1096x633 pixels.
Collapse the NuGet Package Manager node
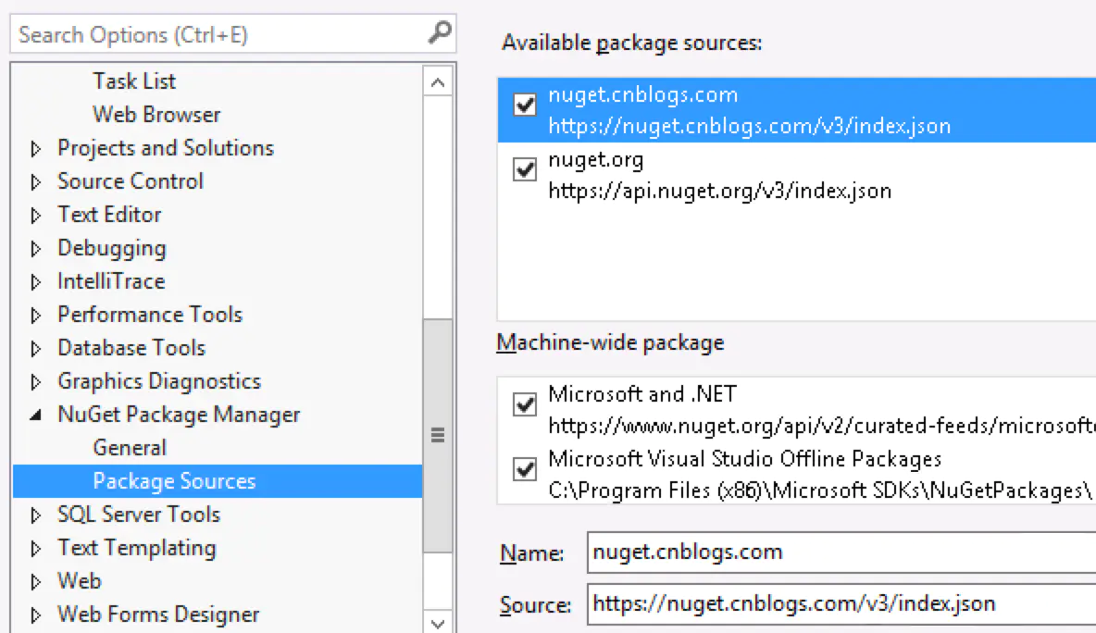click(x=36, y=415)
